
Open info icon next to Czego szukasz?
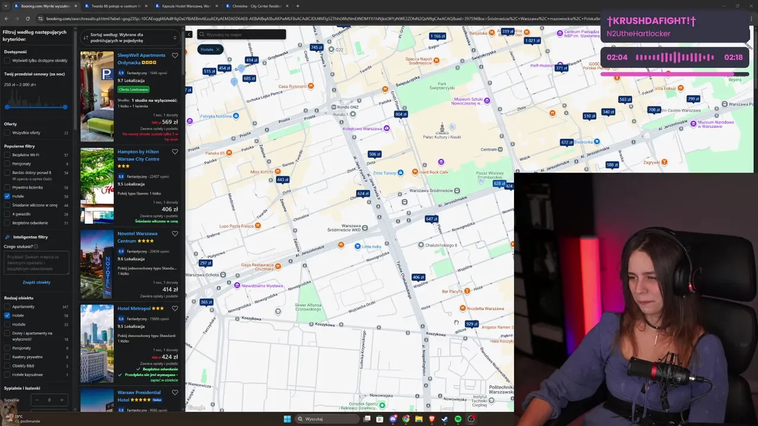36,246
